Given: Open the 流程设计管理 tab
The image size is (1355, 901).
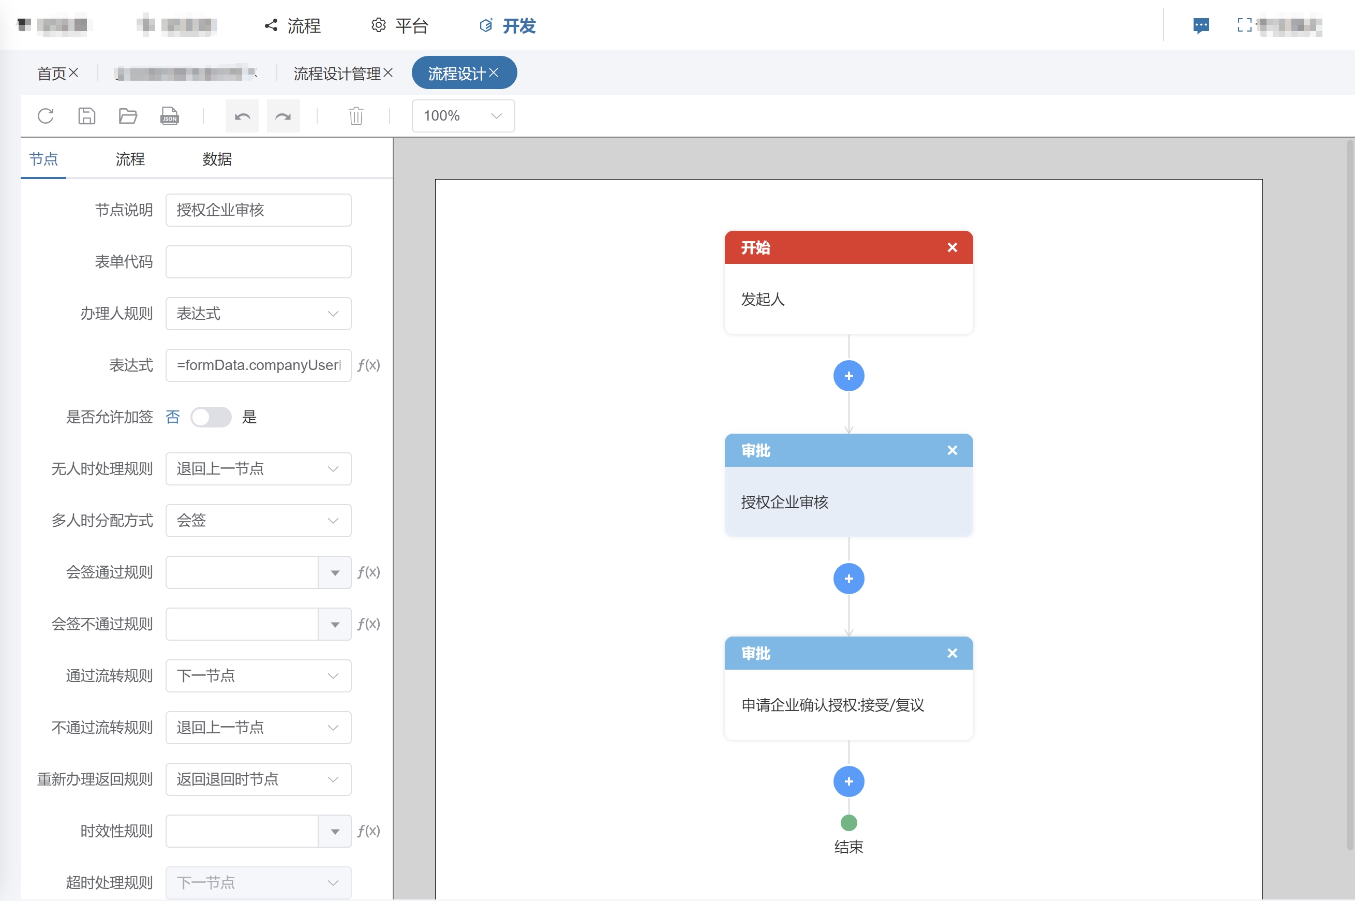Looking at the screenshot, I should [x=337, y=73].
